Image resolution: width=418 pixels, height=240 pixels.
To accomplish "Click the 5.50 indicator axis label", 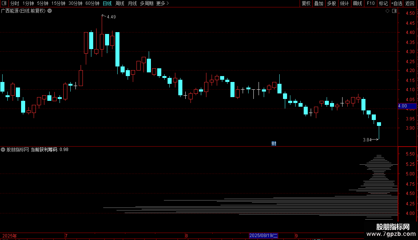I will (410, 154).
